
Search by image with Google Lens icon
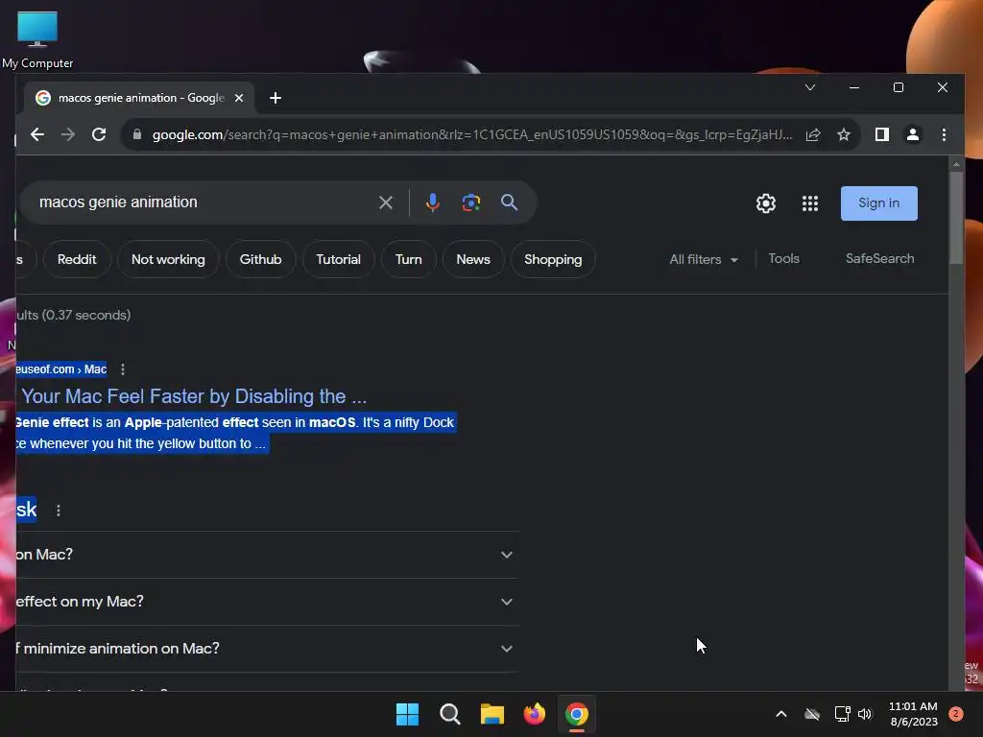470,202
